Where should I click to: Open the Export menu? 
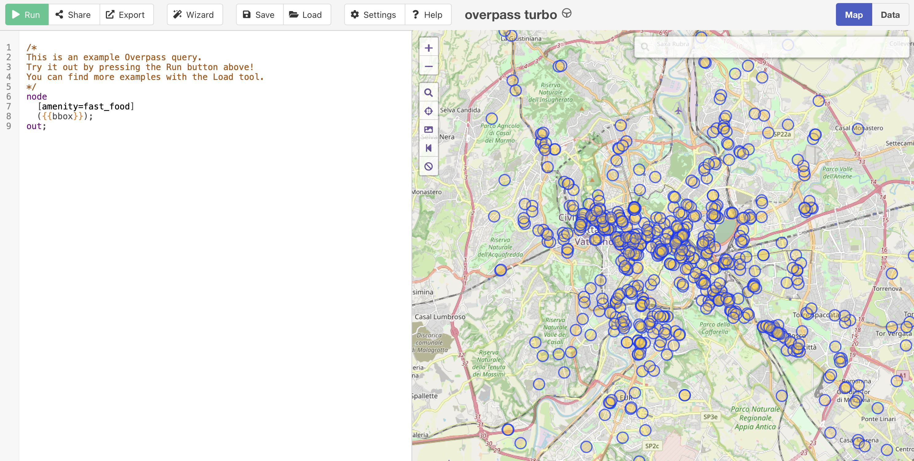(126, 14)
